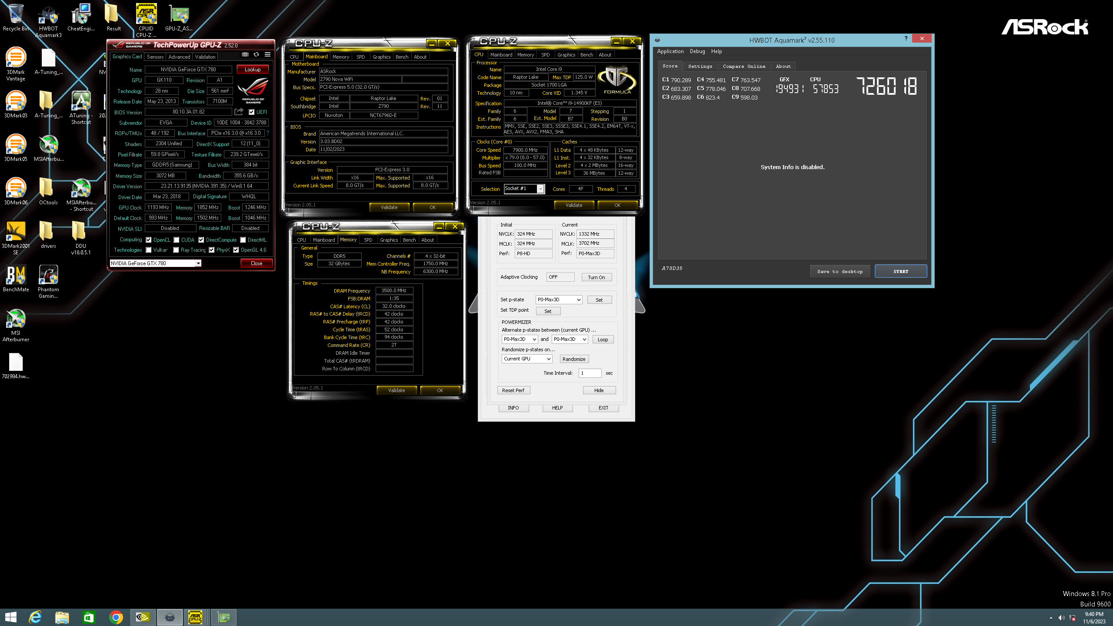Open the Set p-state P0-Max3D dropdown
This screenshot has width=1113, height=626.
(x=559, y=300)
